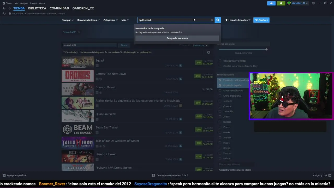This screenshot has height=188, width=334.
Task: Click Windows platform icon under Quantum Break
Action: [97, 119]
